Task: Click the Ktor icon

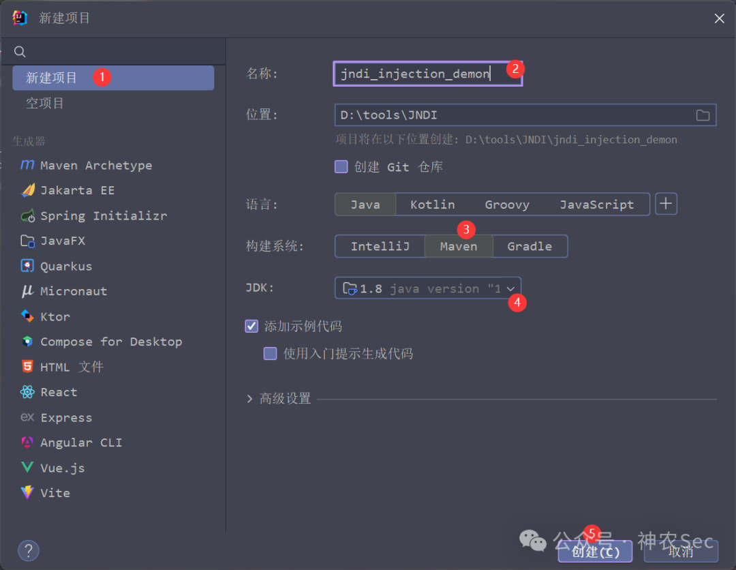Action: [28, 316]
